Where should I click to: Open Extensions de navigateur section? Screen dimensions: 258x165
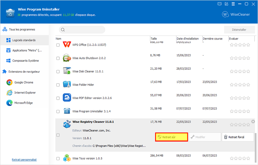(25, 72)
